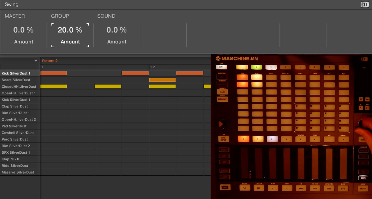
Task: Open the dropdown arrow beside Pattern 2
Action: pos(36,61)
